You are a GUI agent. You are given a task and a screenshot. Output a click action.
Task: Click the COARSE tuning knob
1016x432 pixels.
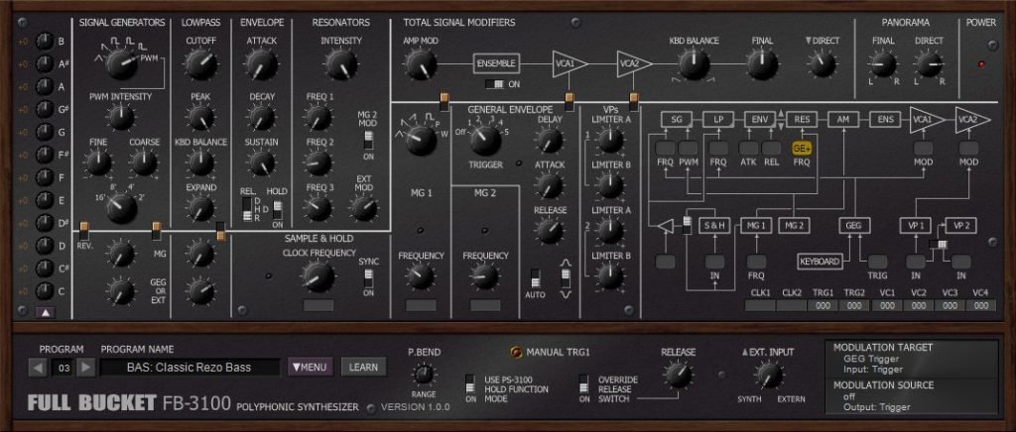[x=144, y=162]
